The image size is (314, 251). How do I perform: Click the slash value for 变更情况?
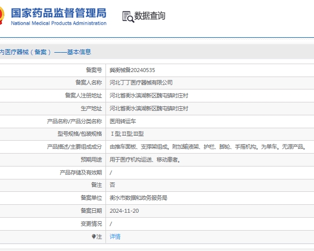tap(111, 224)
